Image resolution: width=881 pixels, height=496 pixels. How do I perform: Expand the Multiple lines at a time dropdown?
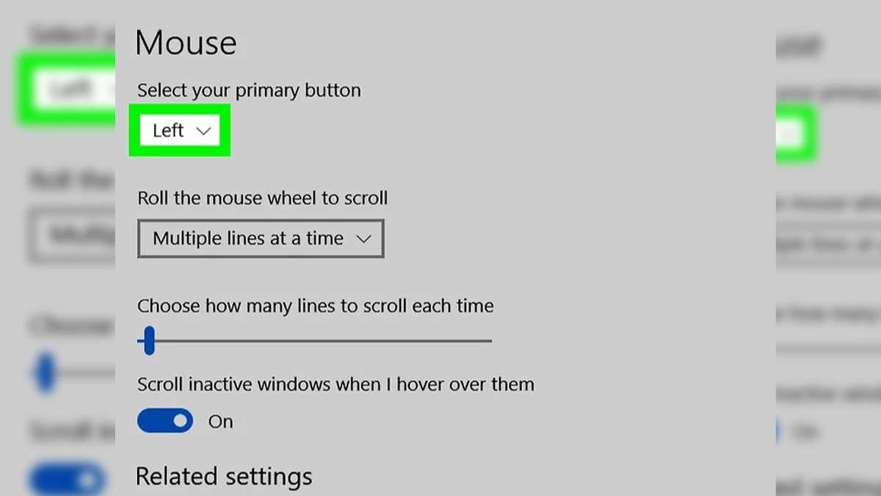[261, 238]
